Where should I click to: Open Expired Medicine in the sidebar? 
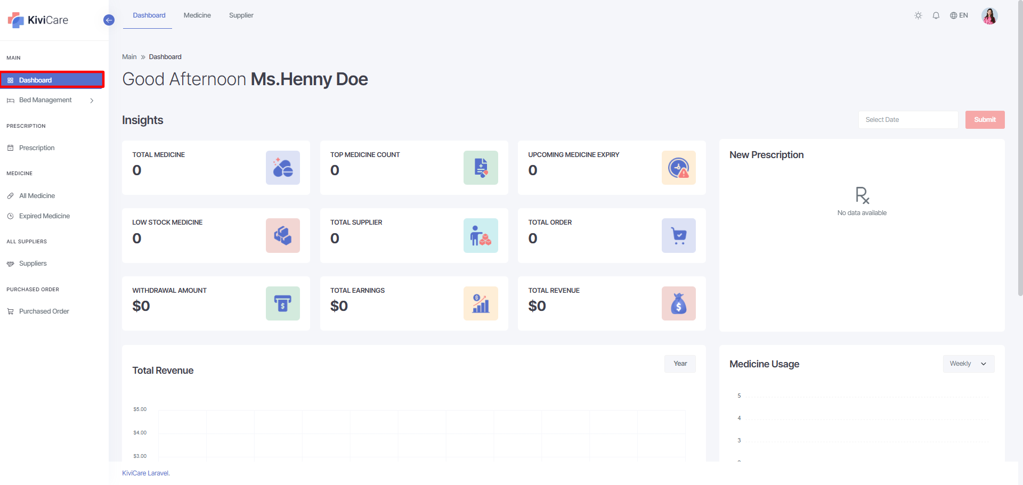[44, 216]
